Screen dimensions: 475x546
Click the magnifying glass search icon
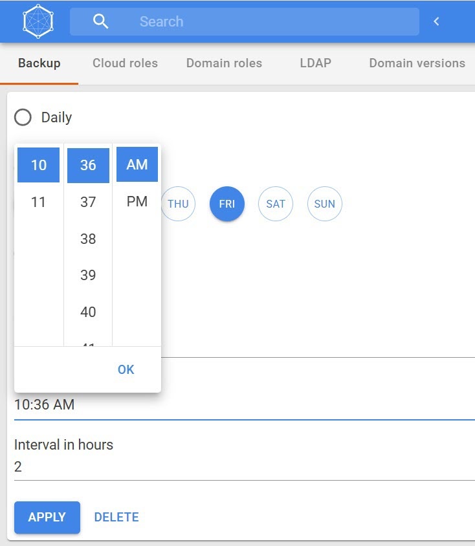pos(100,21)
